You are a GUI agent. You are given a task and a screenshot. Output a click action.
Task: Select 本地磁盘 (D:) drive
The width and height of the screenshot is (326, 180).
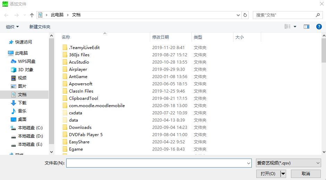coord(30,136)
